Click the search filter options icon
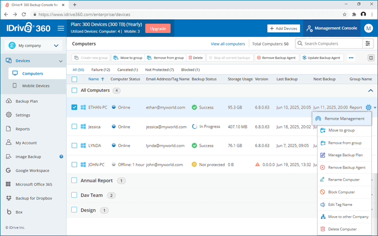 click(368, 43)
